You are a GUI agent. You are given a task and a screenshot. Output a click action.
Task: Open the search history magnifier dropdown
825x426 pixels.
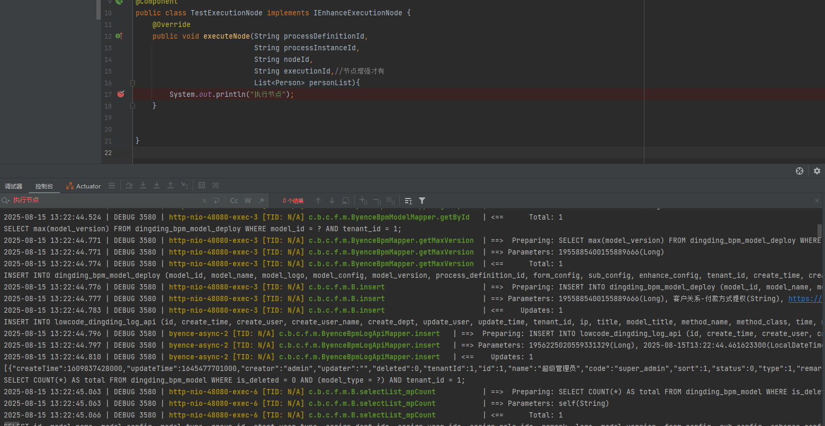(6, 201)
